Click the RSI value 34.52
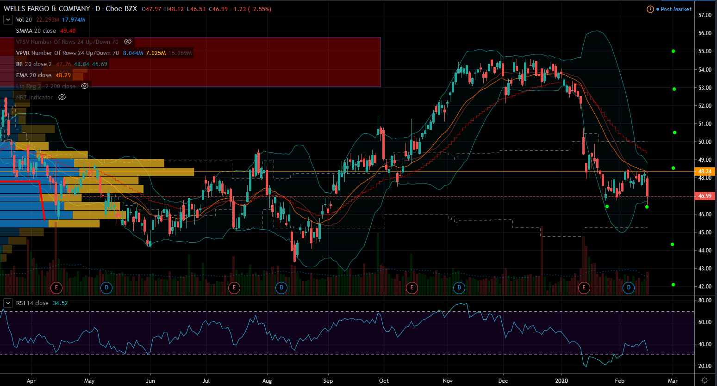Screen dimensions: 717x386 tap(60, 303)
